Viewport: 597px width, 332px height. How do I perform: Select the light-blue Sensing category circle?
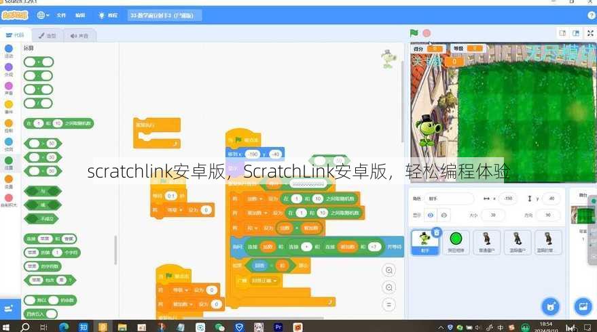point(9,142)
